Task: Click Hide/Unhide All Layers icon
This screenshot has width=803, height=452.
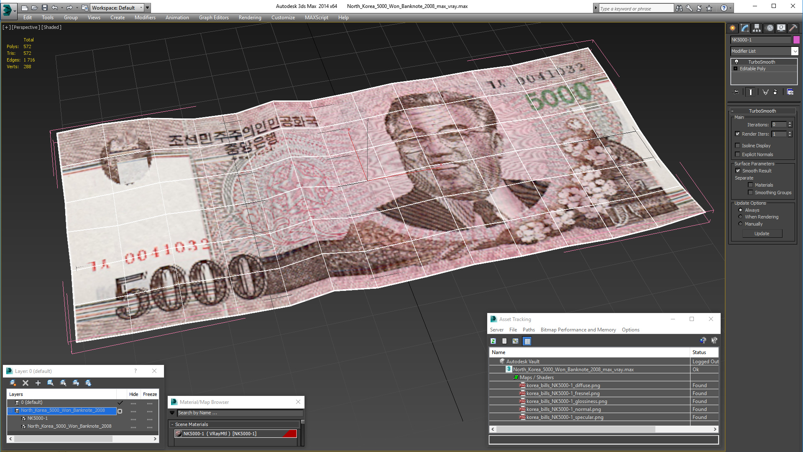Action: (x=76, y=383)
